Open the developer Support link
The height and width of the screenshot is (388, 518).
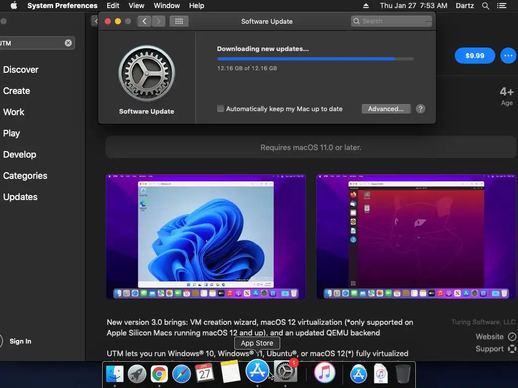(x=496, y=349)
